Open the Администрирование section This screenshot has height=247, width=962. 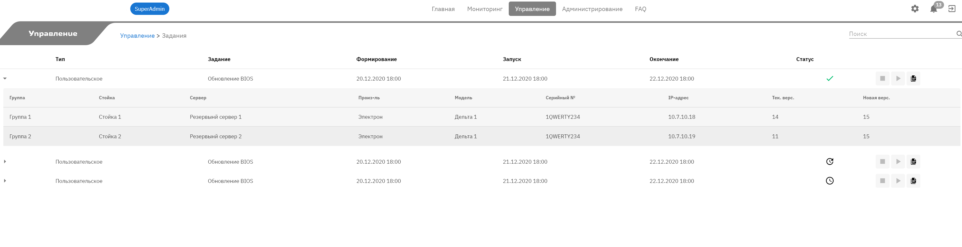[x=592, y=8]
